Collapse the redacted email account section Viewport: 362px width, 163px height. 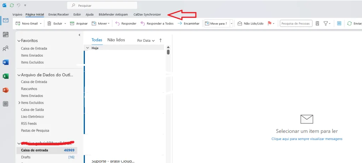19,143
